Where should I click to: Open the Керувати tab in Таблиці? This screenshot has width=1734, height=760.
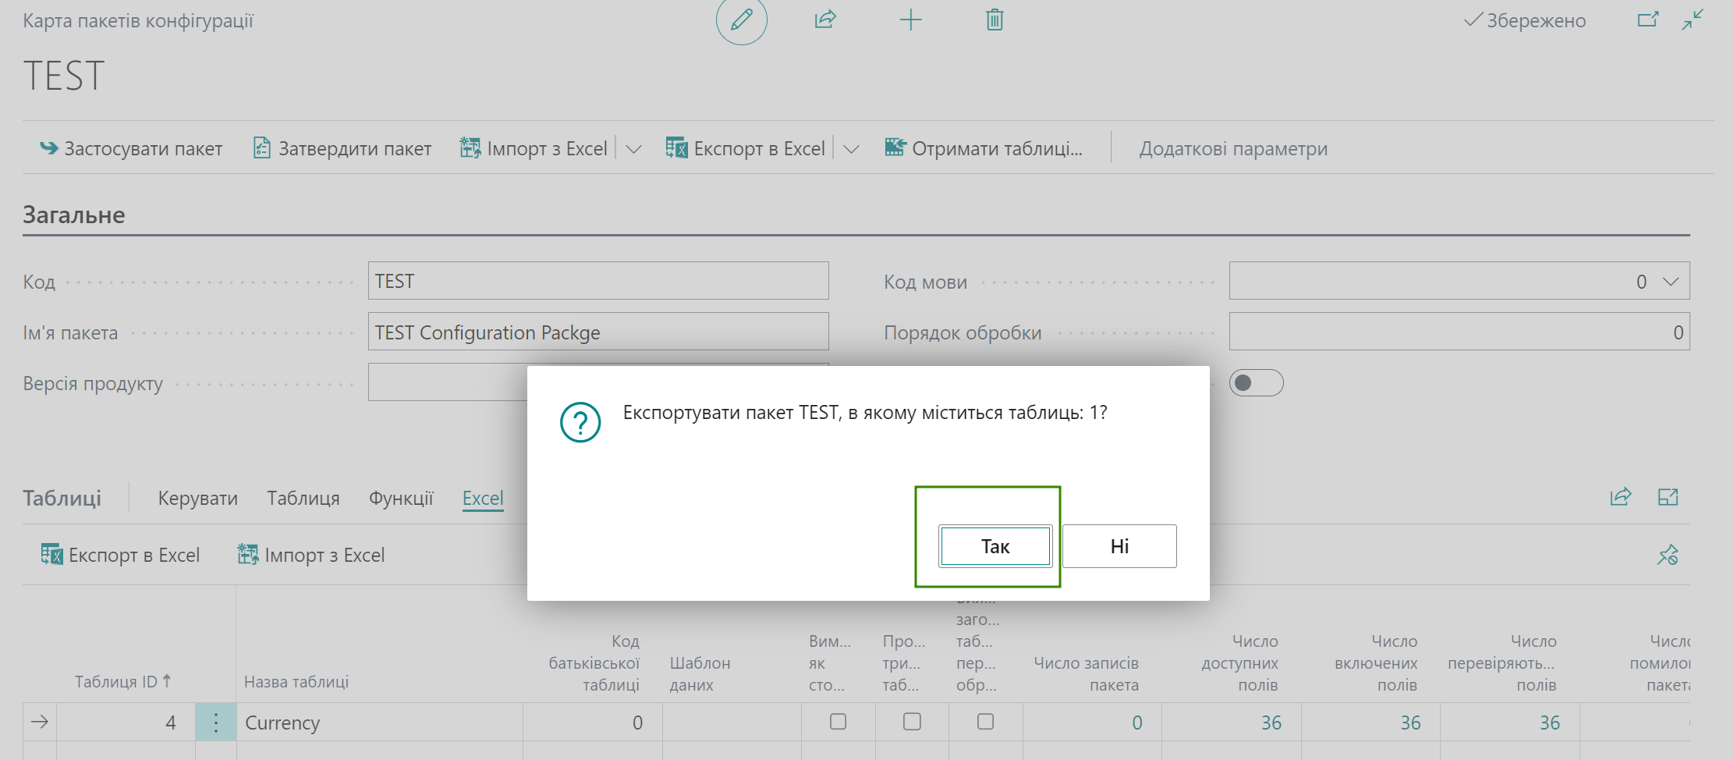pos(198,498)
